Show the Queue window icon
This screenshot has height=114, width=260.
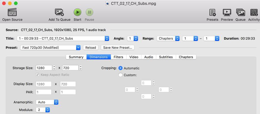(x=241, y=12)
